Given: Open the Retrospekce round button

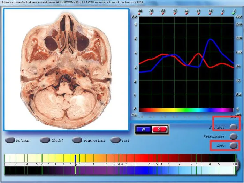Looking at the screenshot, I should (234, 136).
